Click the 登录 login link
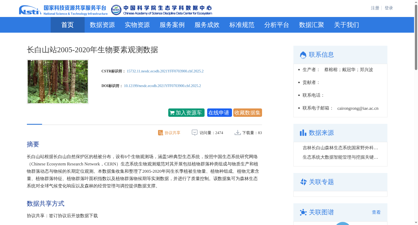This screenshot has width=418, height=225. (x=389, y=8)
